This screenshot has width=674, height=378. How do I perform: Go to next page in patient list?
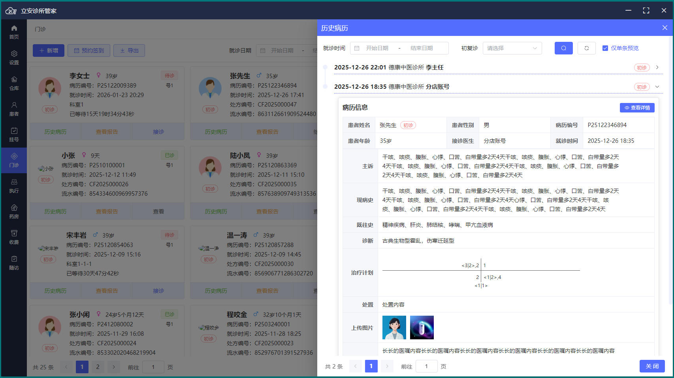pos(114,367)
